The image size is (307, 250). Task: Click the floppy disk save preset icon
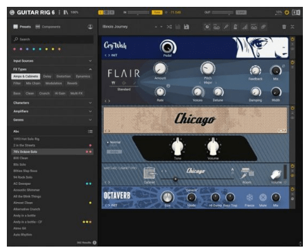186,27
